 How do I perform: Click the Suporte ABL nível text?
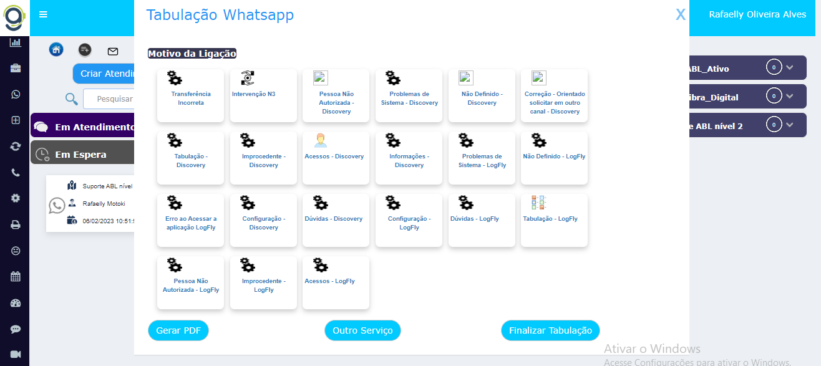click(108, 186)
